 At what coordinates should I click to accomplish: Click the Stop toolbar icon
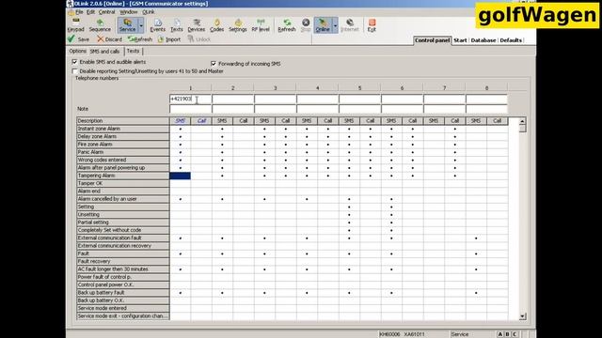[x=306, y=25]
